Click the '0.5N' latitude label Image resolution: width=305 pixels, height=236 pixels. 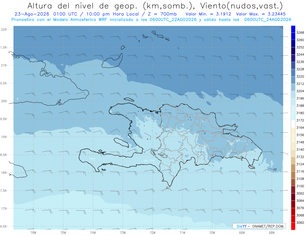pos(4,83)
